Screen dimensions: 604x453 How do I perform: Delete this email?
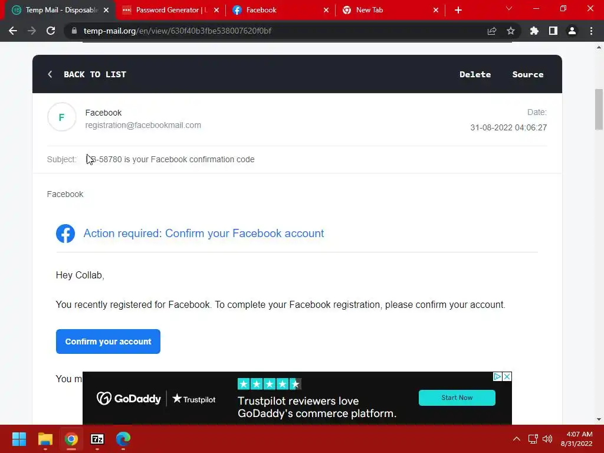(475, 74)
